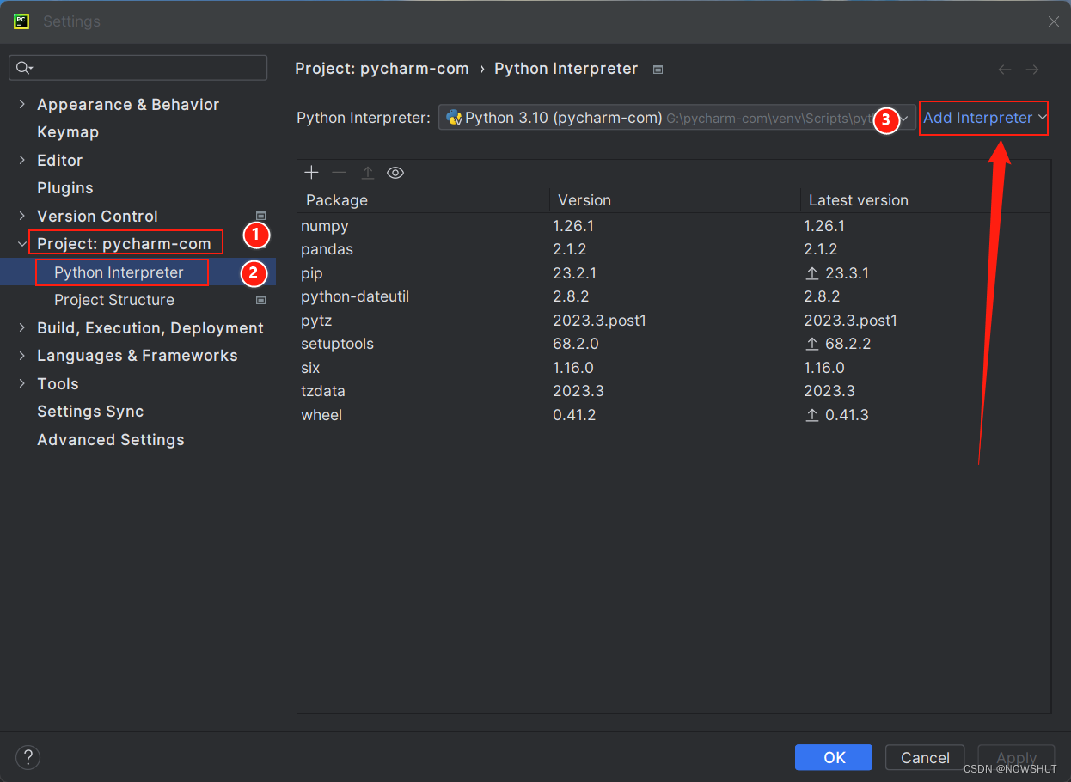The height and width of the screenshot is (782, 1071).
Task: Navigate forward with right arrow
Action: click(x=1032, y=70)
